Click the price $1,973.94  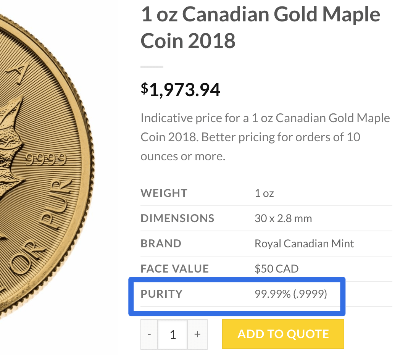pyautogui.click(x=181, y=90)
